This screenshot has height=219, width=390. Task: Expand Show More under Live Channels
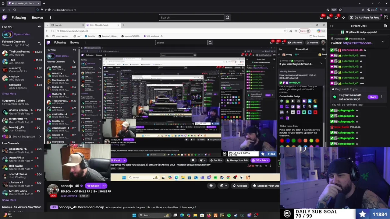tap(9, 200)
